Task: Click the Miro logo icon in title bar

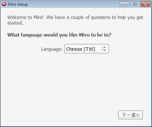Action: (4, 4)
